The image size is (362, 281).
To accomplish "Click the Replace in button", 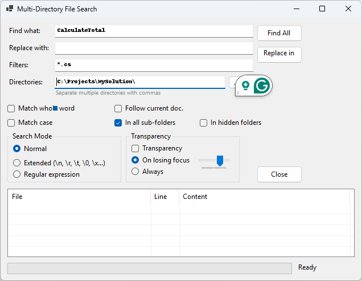I will click(x=279, y=55).
